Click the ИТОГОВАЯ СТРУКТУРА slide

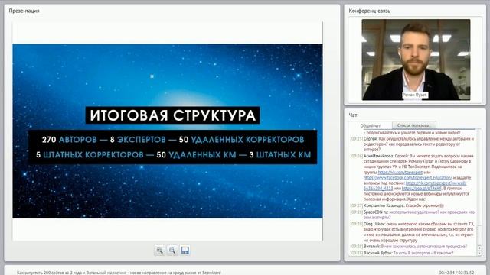(x=168, y=131)
